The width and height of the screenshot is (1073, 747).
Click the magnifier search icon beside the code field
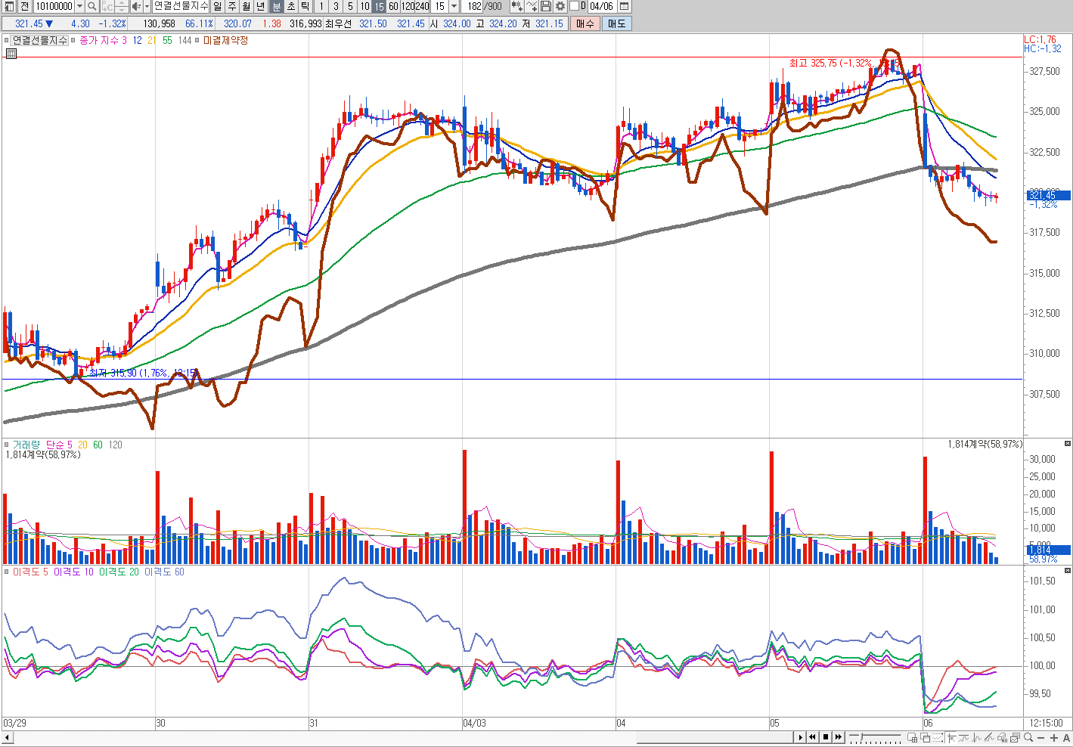[92, 6]
